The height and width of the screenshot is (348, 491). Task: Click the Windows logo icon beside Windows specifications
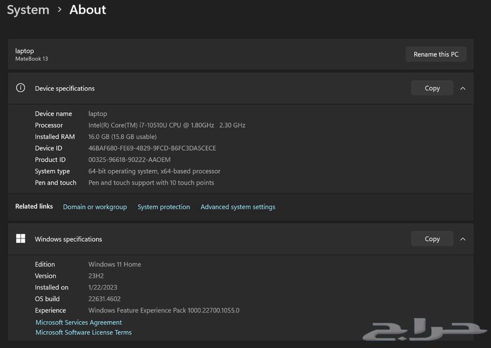click(21, 239)
